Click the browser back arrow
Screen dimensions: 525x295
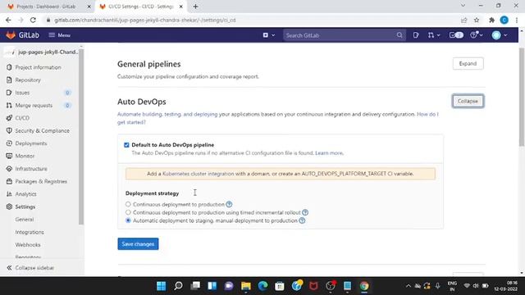coord(8,20)
